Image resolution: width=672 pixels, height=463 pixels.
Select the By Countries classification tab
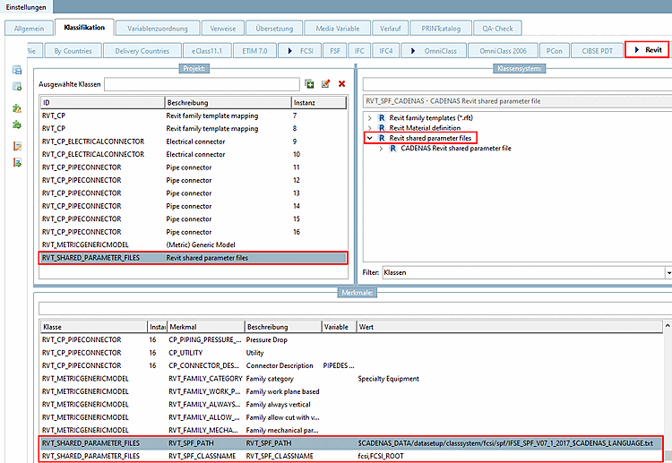(73, 50)
